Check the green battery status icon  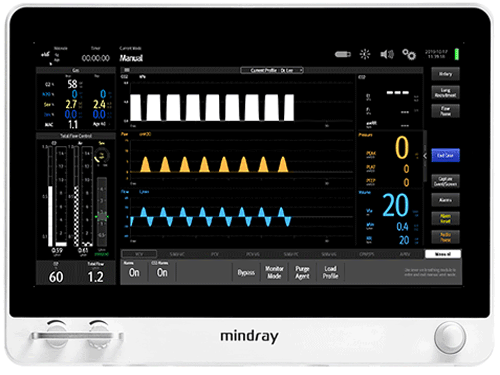(457, 54)
